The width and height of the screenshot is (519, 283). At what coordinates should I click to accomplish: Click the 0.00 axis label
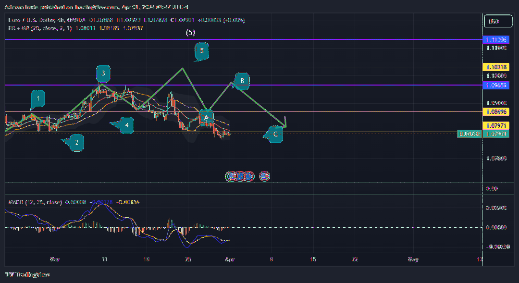492,189
